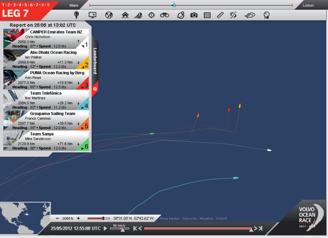Click the white boat on the map

point(269,150)
